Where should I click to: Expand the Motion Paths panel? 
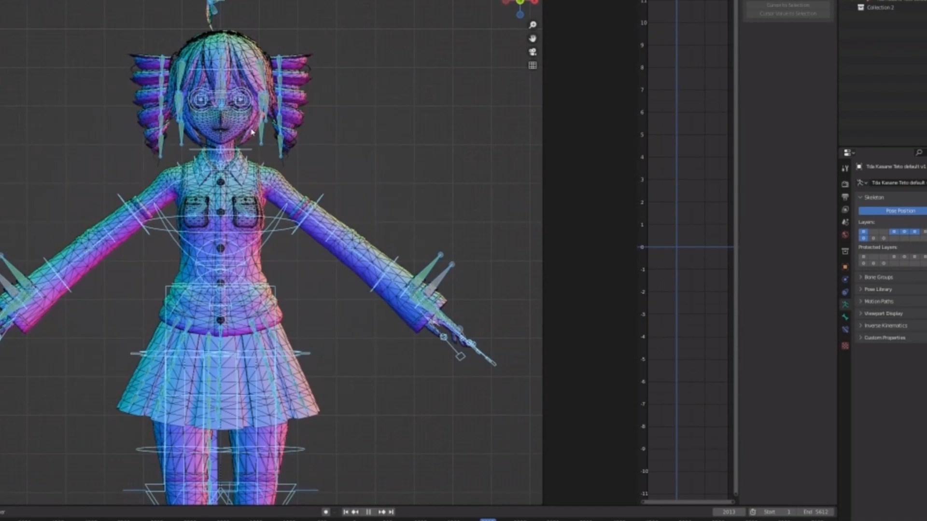pyautogui.click(x=860, y=301)
